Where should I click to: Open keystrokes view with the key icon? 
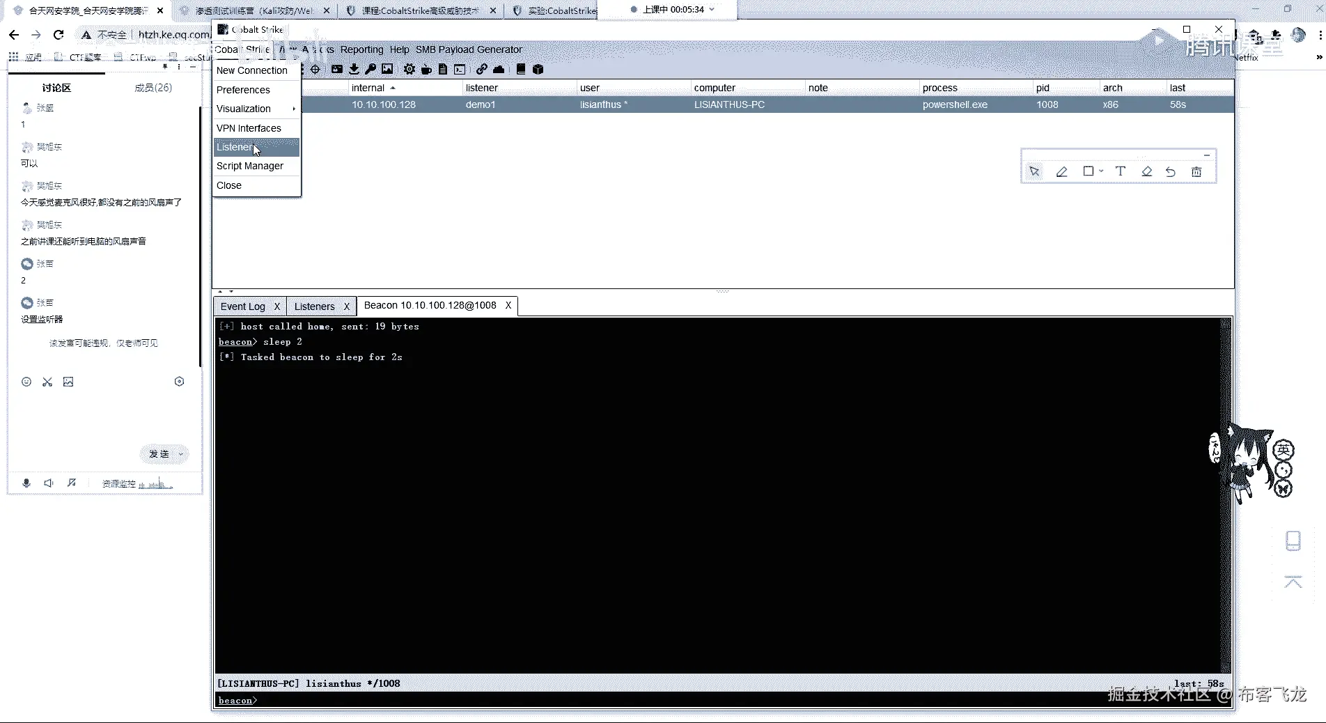click(370, 69)
